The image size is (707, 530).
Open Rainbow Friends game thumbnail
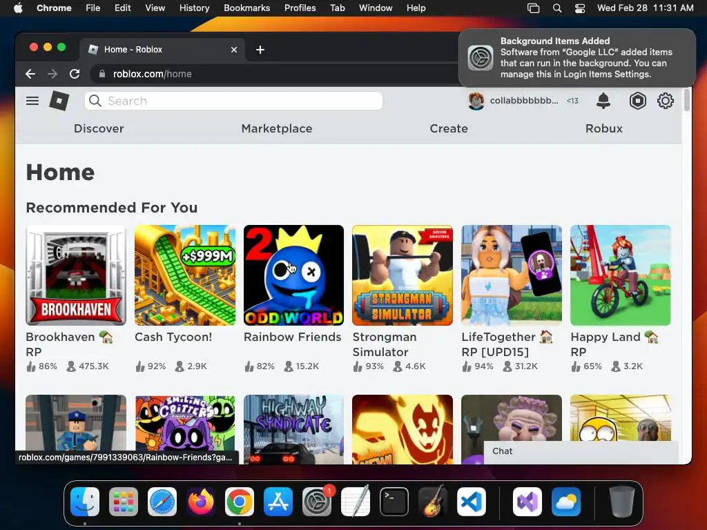click(293, 275)
